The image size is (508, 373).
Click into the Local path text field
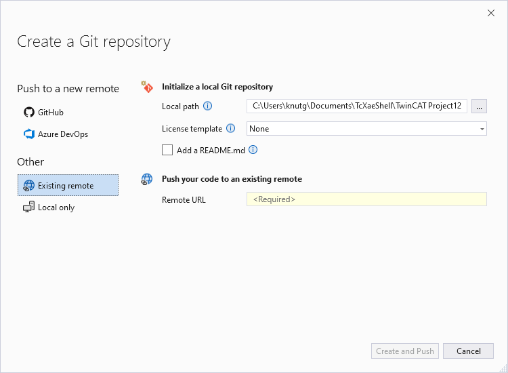(357, 106)
